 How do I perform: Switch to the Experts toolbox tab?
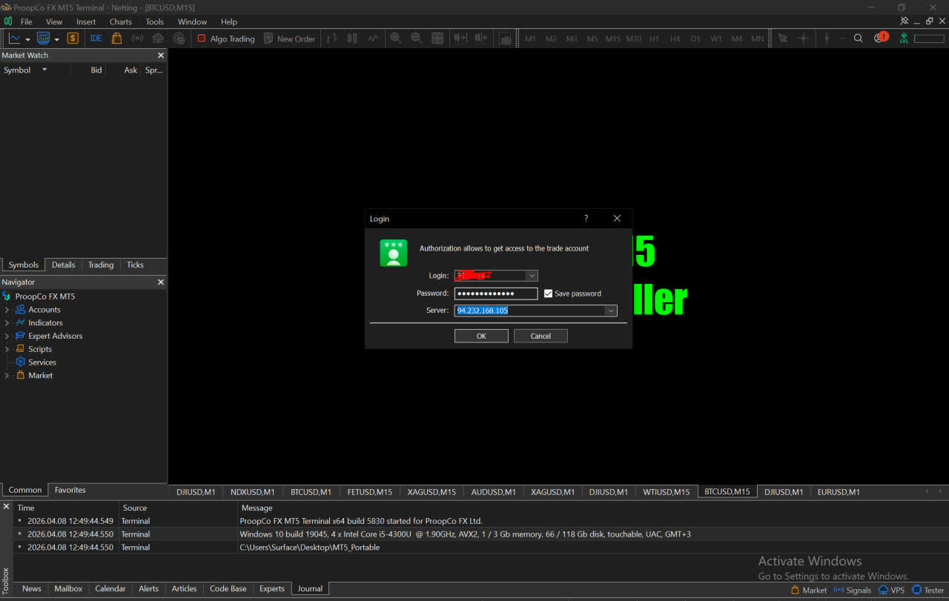click(x=271, y=588)
